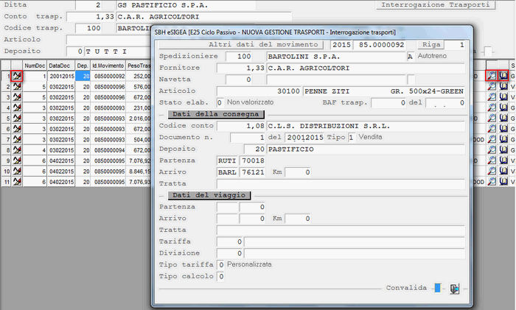Click the weight cell 504,00
This screenshot has width=516, height=310.
pyautogui.click(x=138, y=140)
